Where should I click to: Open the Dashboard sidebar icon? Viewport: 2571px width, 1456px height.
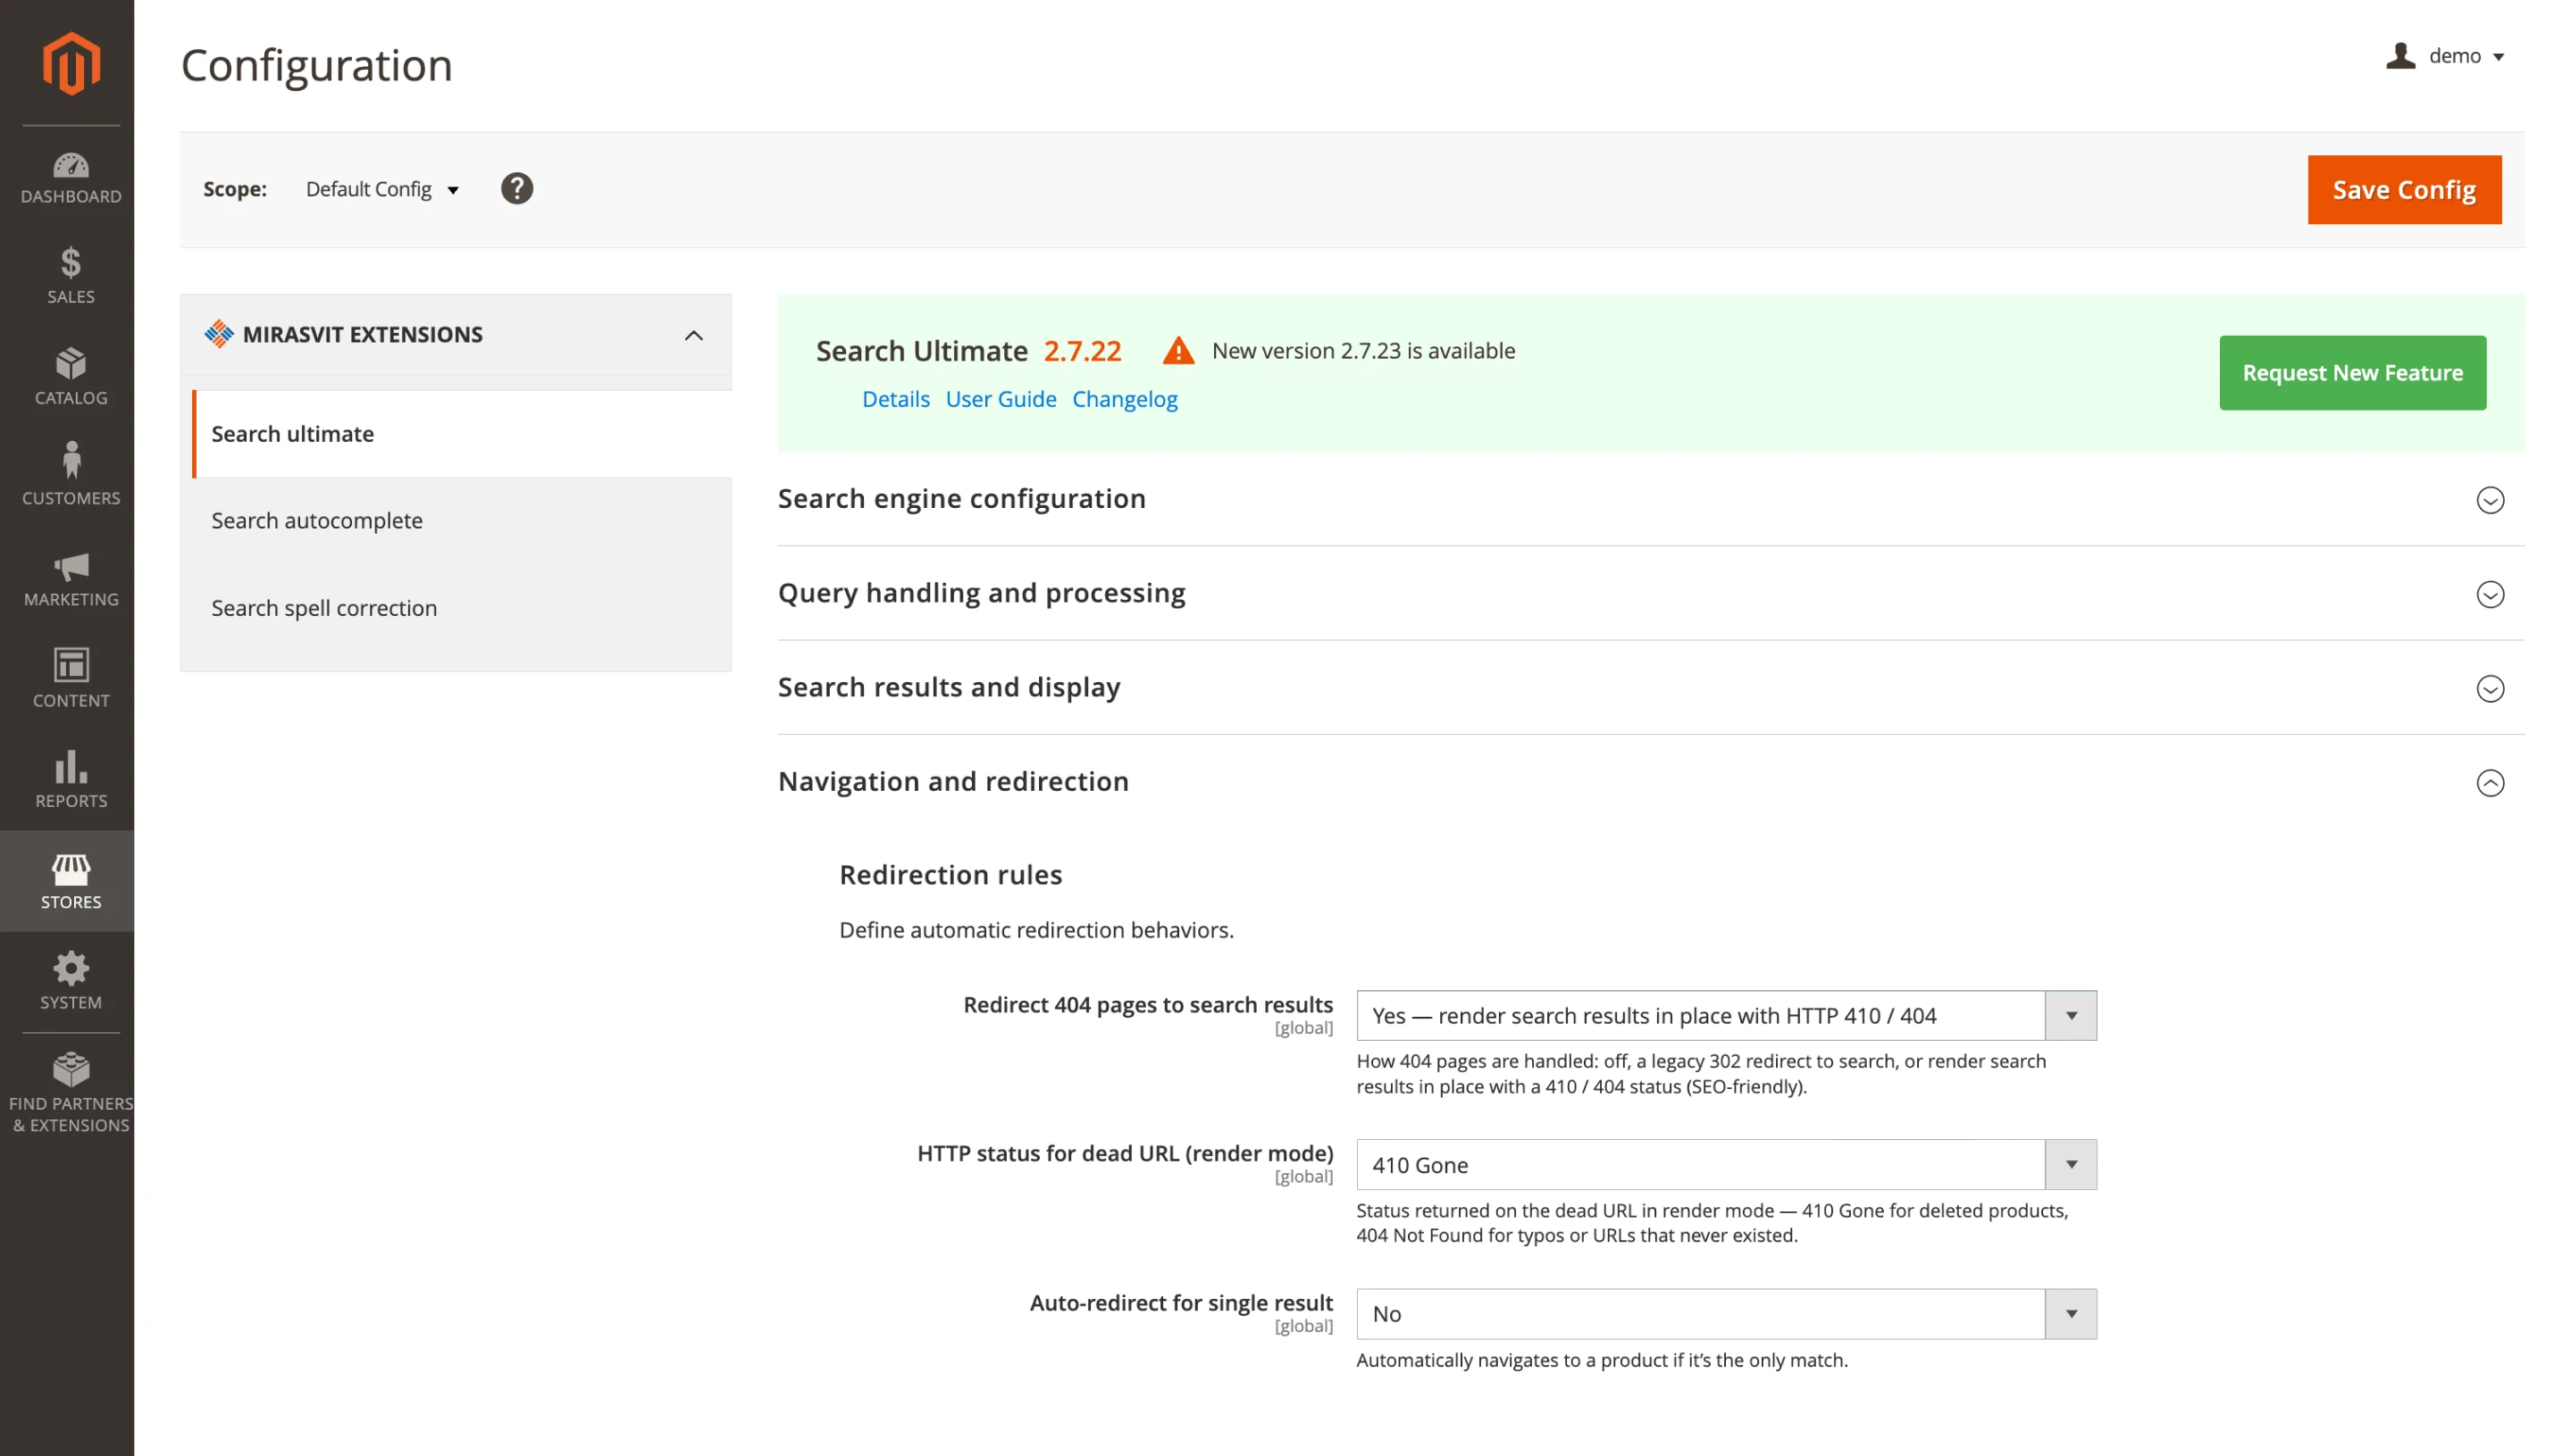tap(71, 165)
